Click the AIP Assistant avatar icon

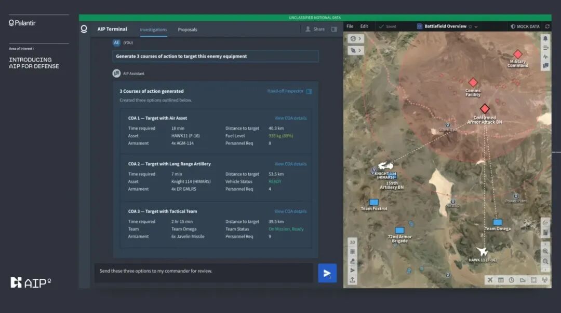coord(116,74)
